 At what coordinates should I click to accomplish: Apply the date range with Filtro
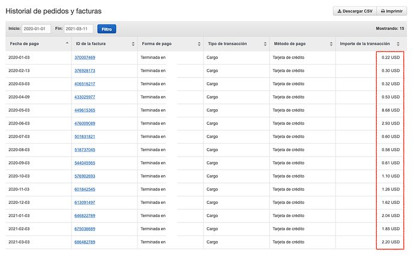(107, 29)
